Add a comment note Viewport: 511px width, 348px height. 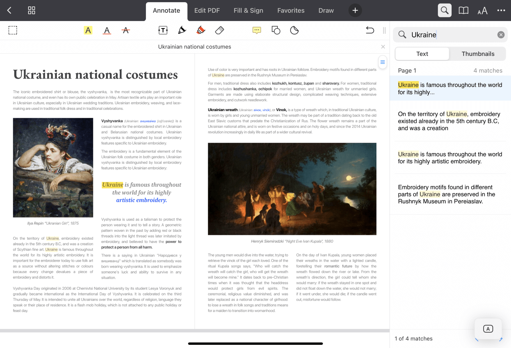257,30
